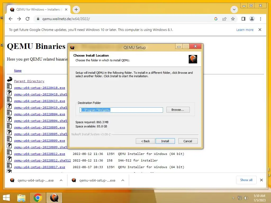Expand options for the second download item

[x=123, y=180]
